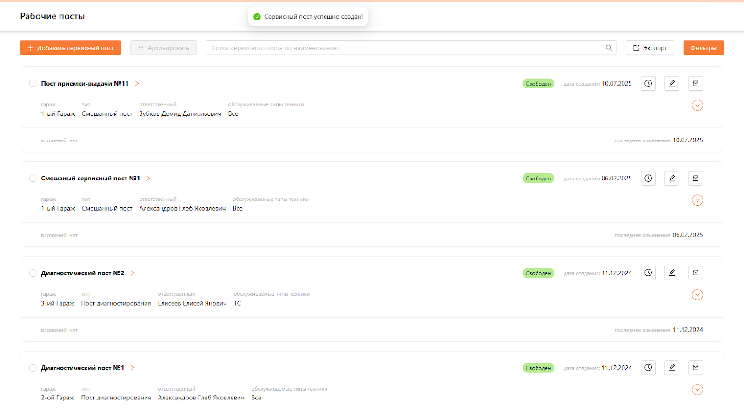Select checkbox for Пост приемки-выдачи №11
The height and width of the screenshot is (412, 744).
click(x=33, y=84)
